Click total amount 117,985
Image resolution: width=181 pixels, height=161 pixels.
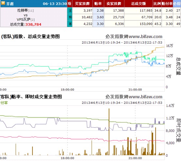tap(146, 10)
